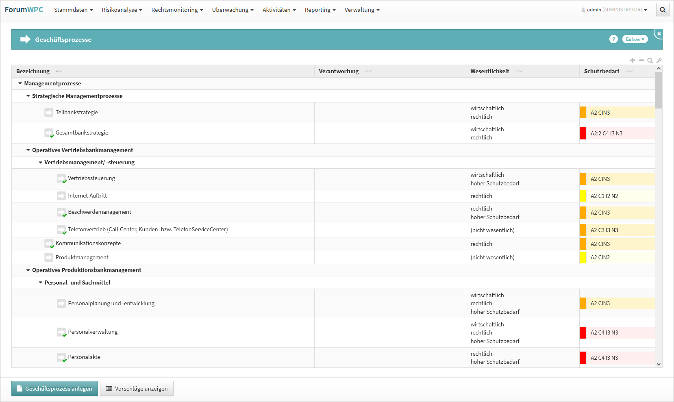The height and width of the screenshot is (402, 674).
Task: Click the Vorschläge anzeigen button
Action: (137, 389)
